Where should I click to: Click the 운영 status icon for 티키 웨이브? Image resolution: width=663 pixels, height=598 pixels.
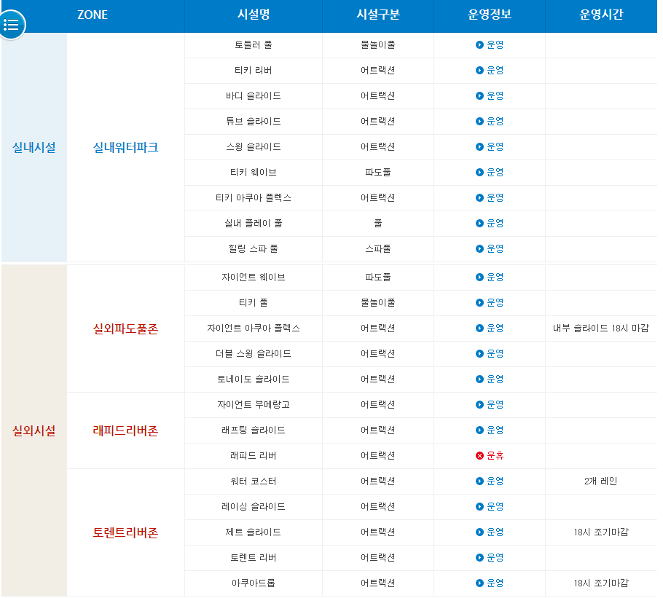[479, 172]
